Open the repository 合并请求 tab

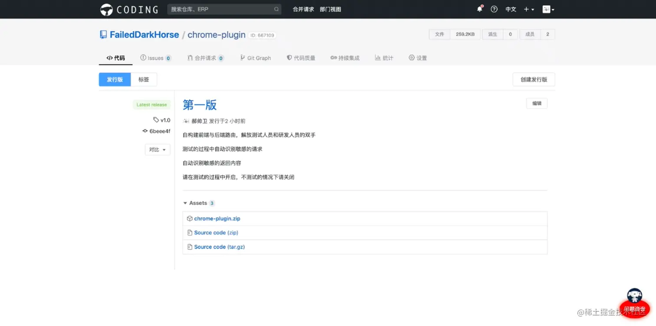pyautogui.click(x=206, y=58)
